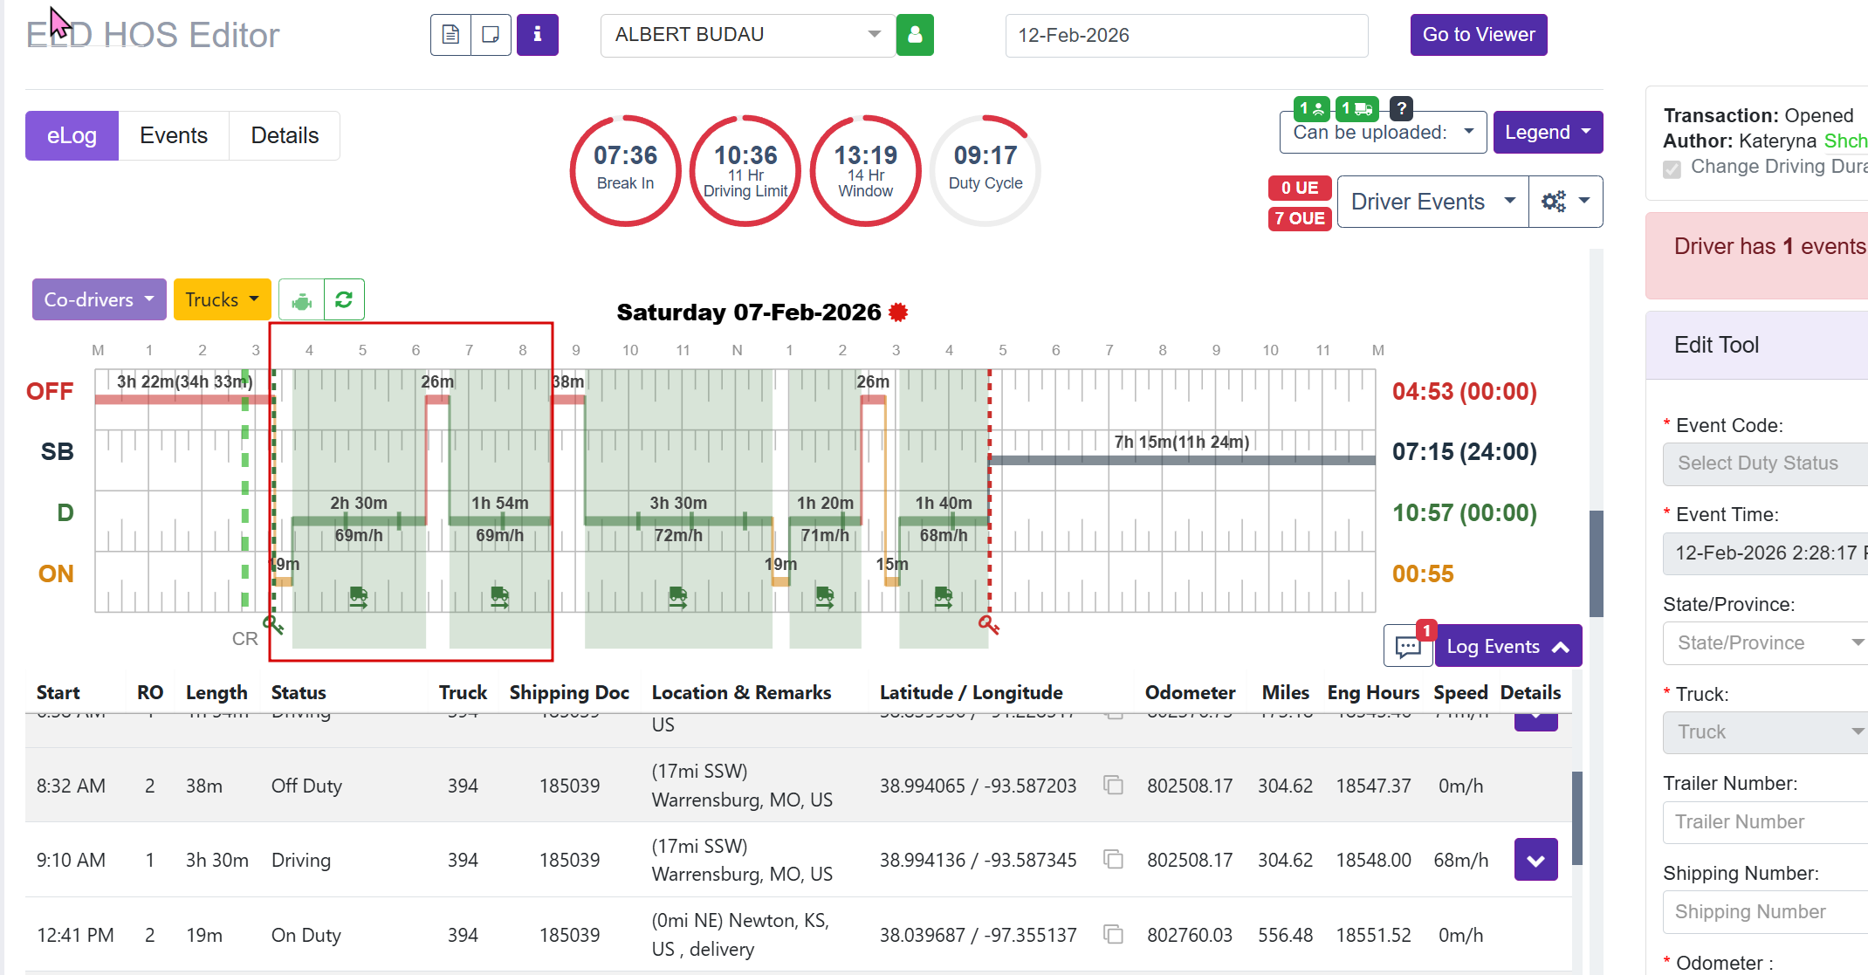Switch to the Details tab

point(285,136)
